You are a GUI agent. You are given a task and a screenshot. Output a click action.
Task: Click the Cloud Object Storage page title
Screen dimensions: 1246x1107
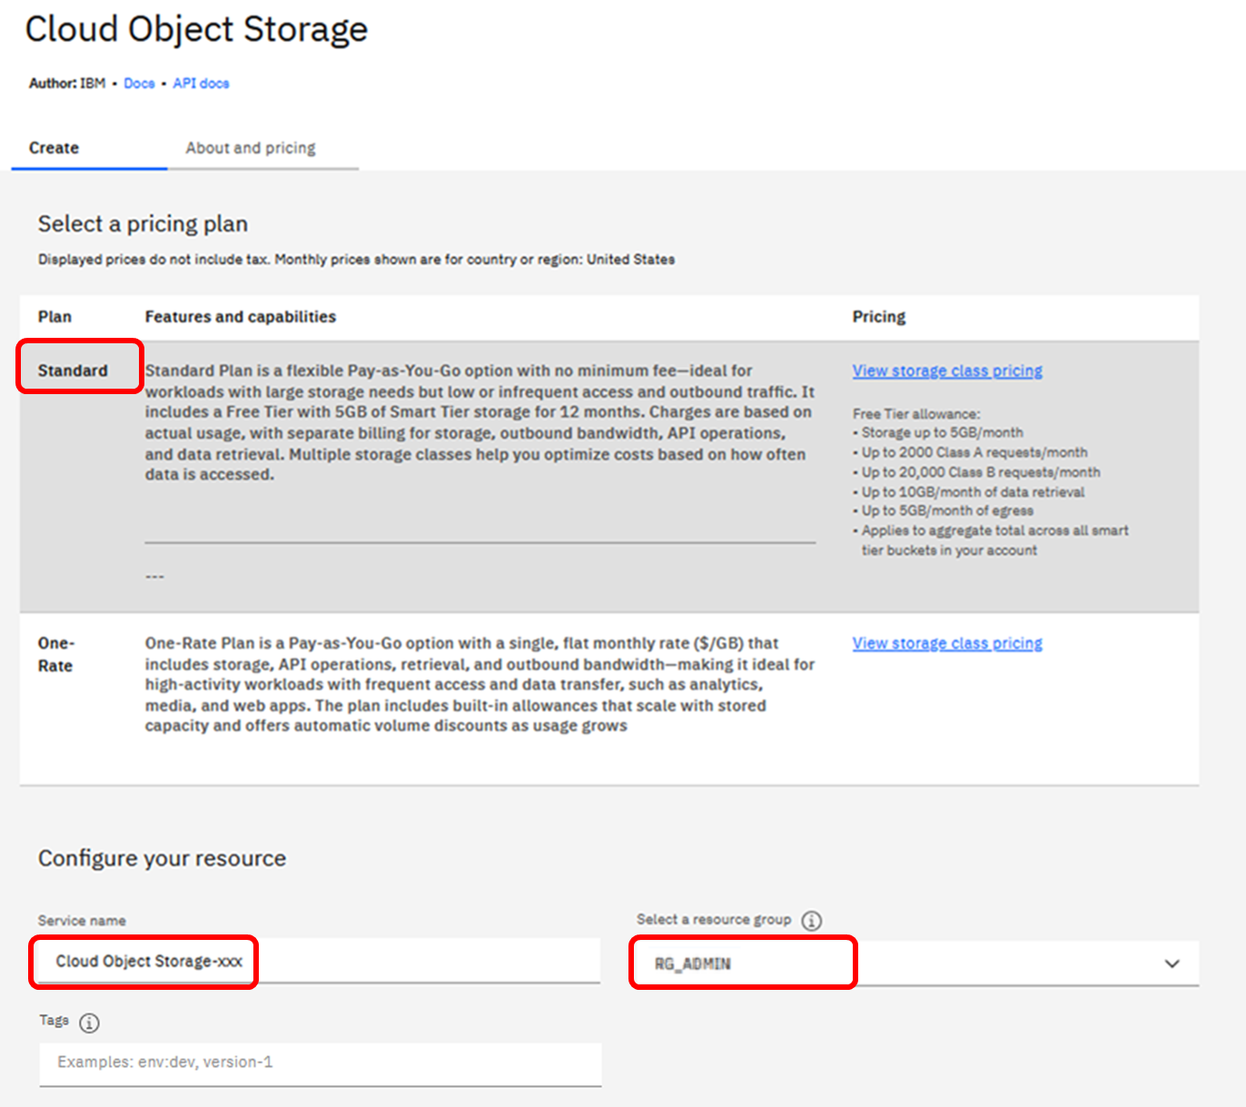tap(196, 29)
